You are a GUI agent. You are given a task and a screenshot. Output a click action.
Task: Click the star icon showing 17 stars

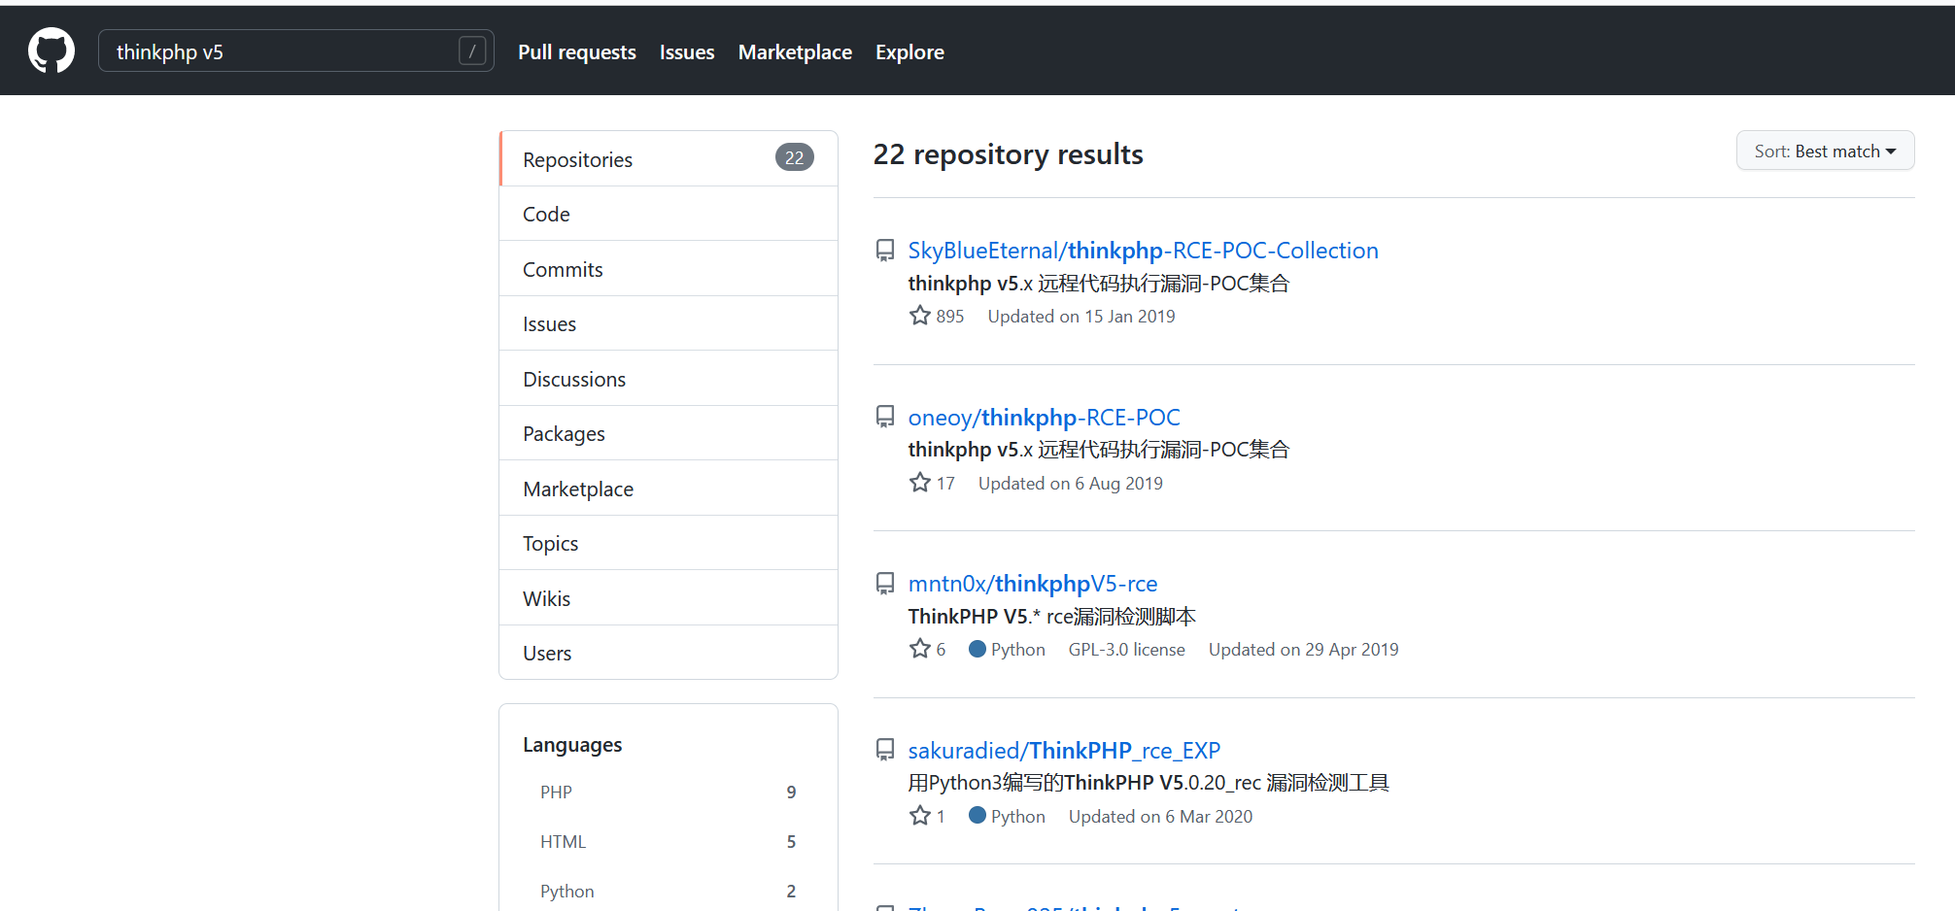(920, 483)
